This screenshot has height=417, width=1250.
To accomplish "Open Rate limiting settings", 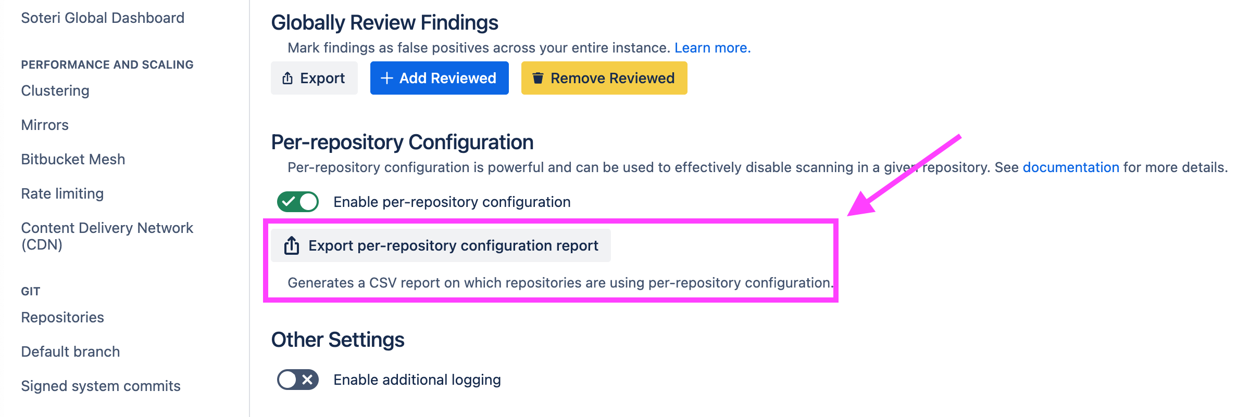I will click(x=63, y=193).
